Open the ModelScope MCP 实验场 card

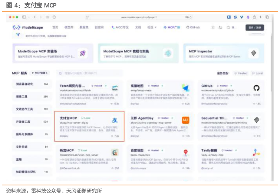tap(53, 53)
